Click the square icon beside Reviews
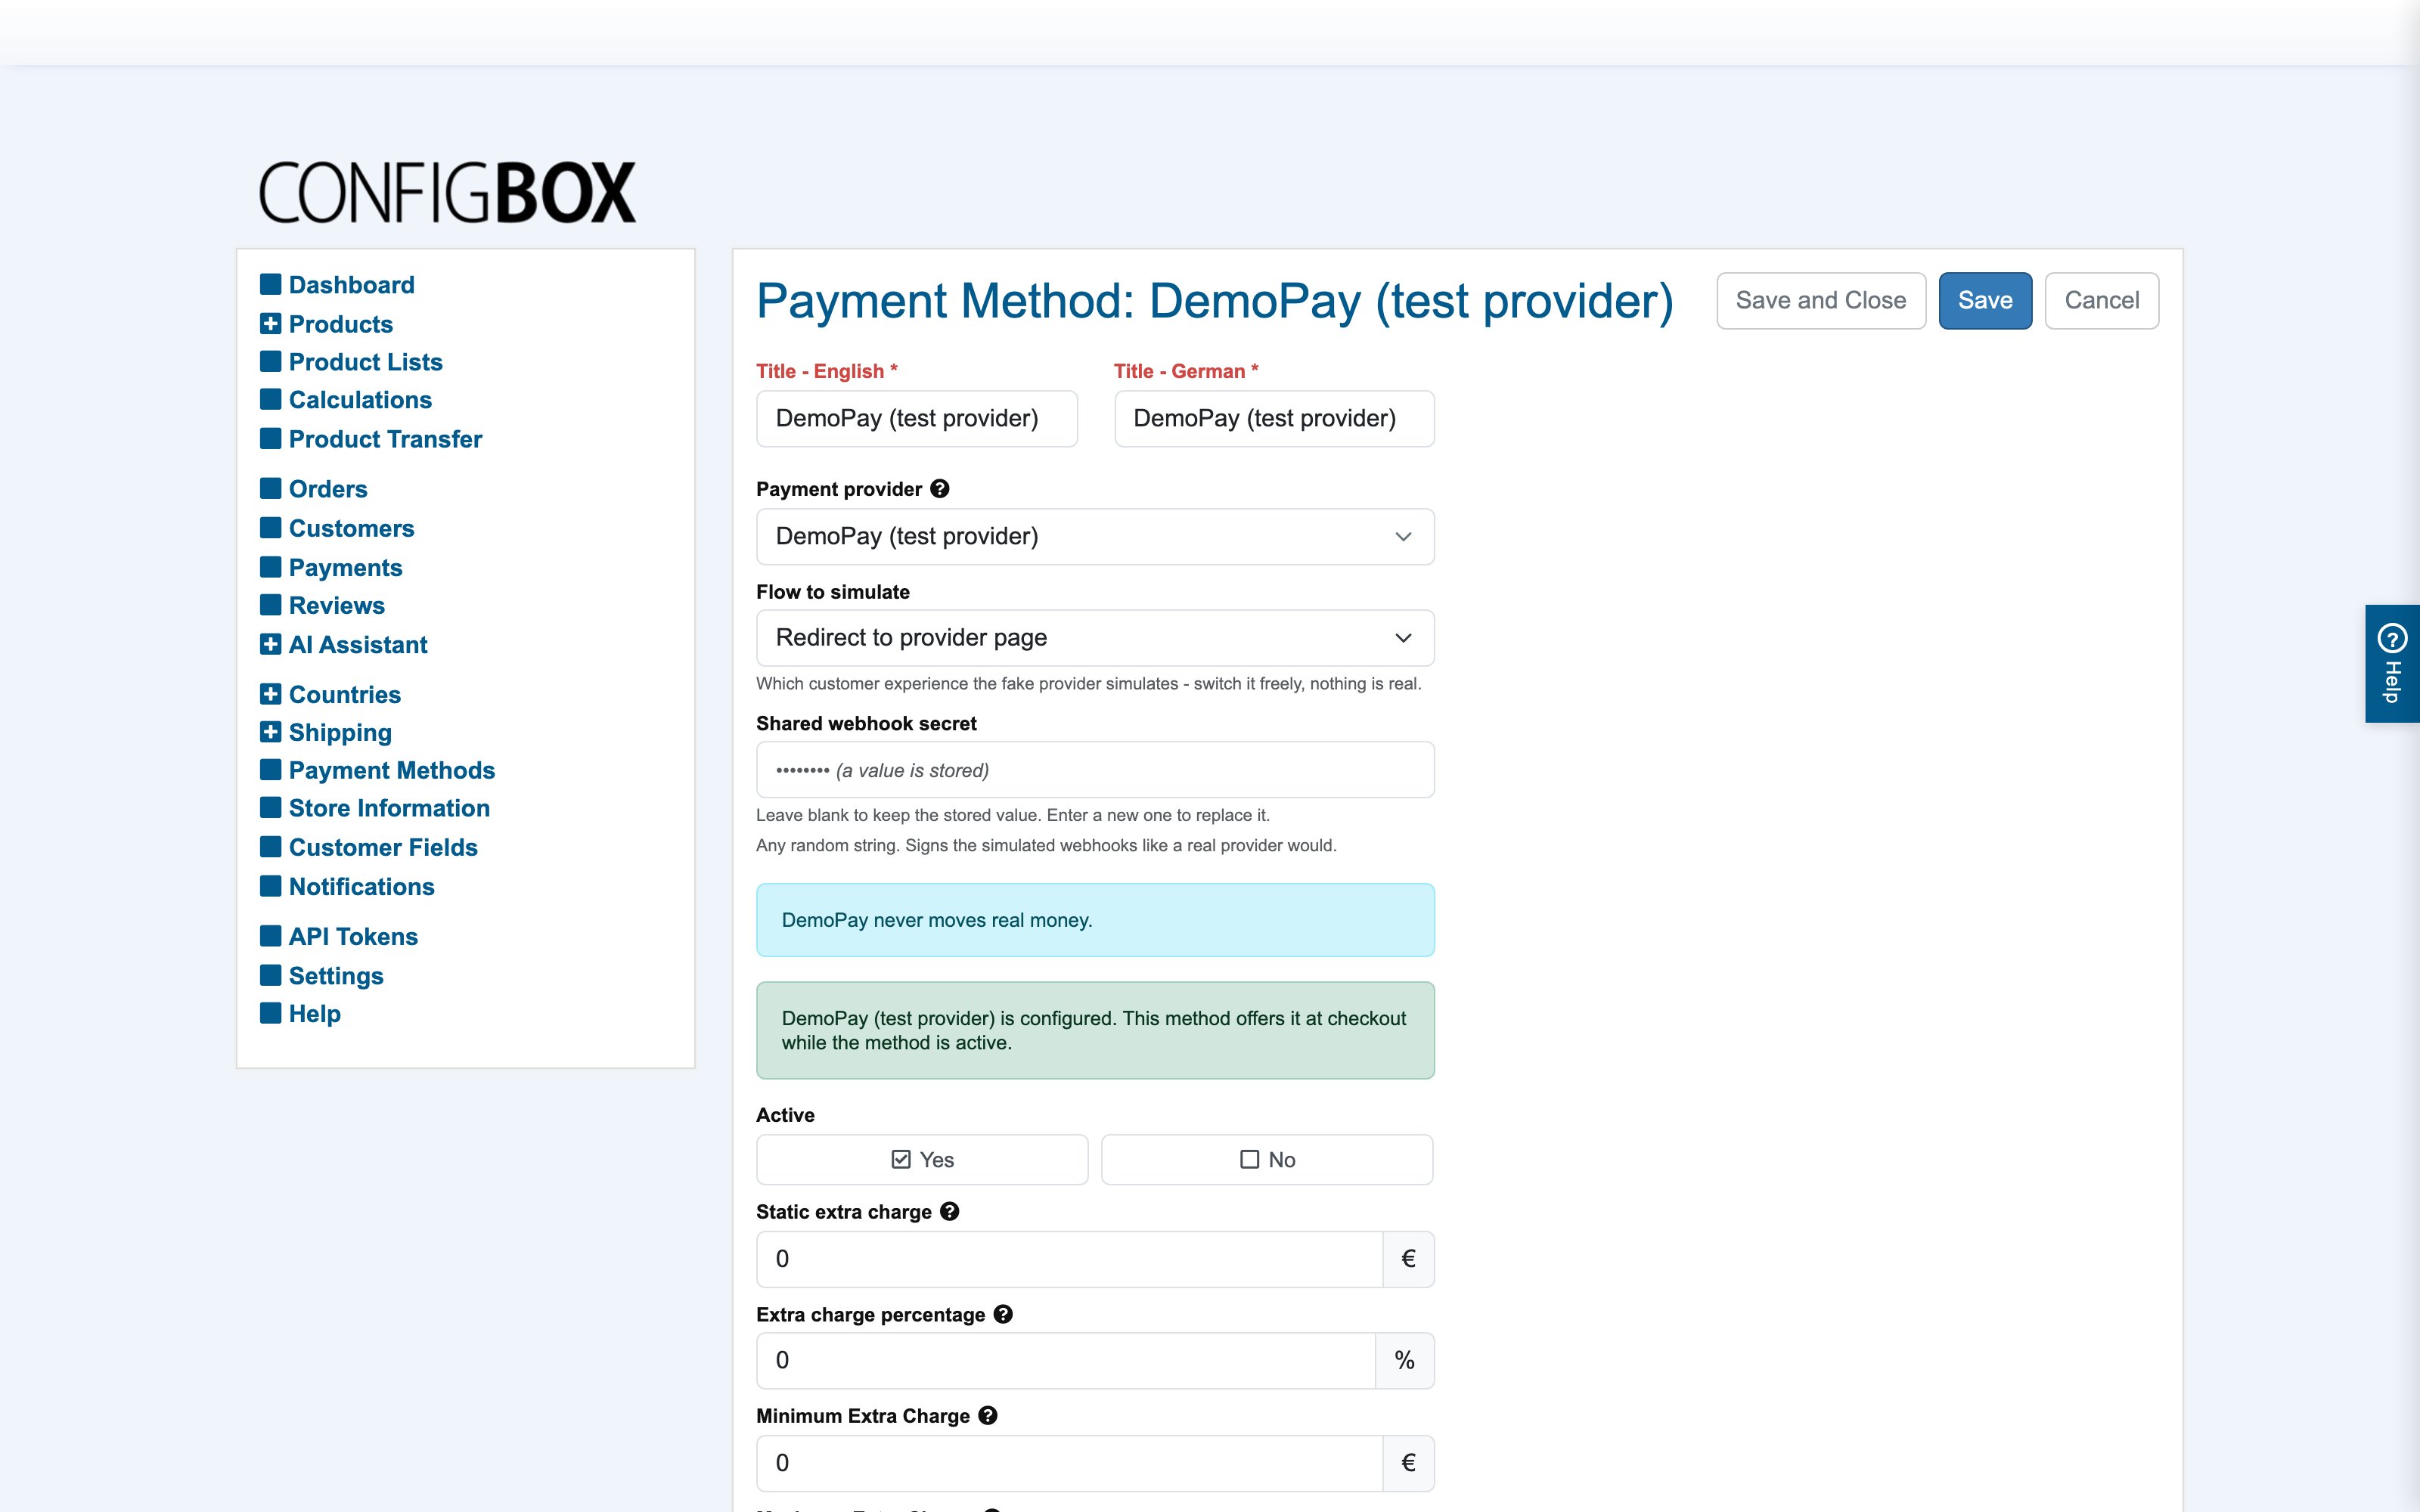The image size is (2420, 1512). (x=270, y=605)
